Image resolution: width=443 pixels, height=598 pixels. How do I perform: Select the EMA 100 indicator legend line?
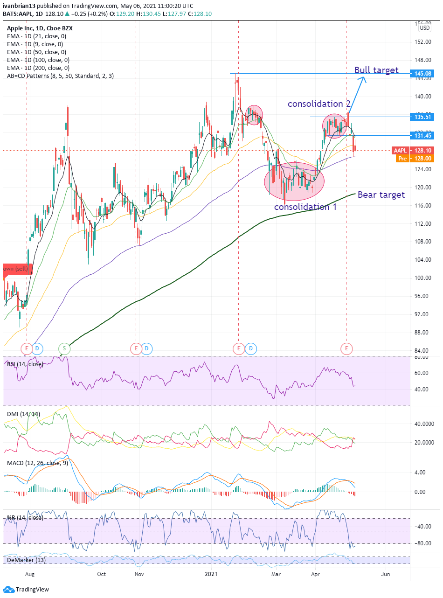click(x=38, y=60)
